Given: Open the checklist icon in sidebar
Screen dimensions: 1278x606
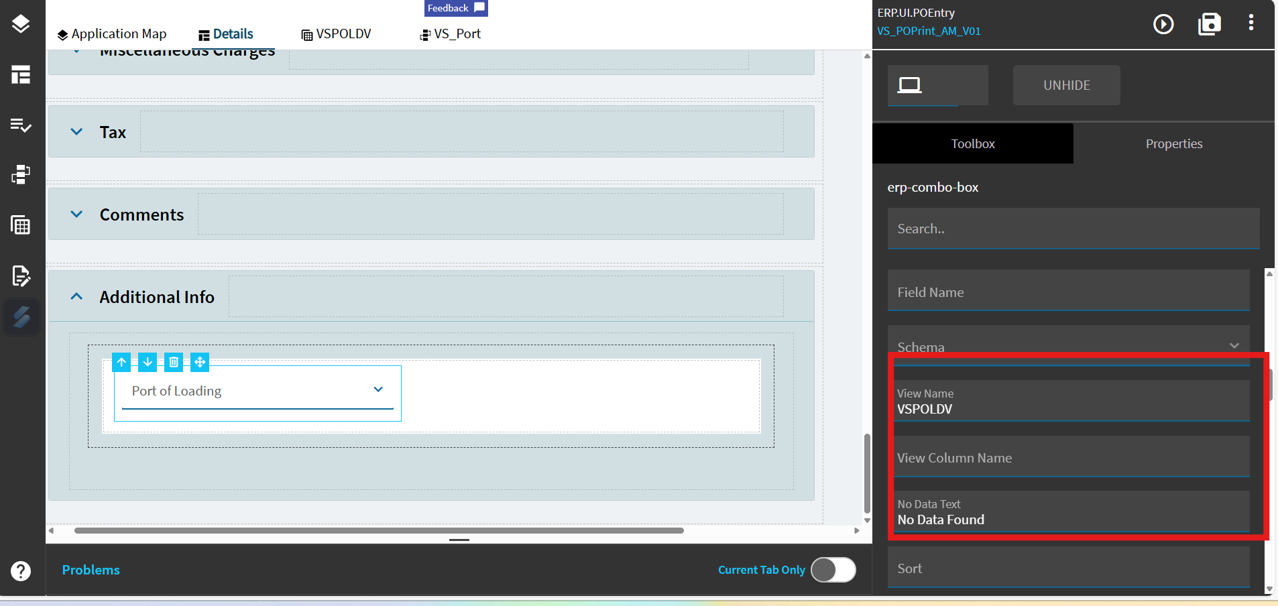Looking at the screenshot, I should point(21,125).
